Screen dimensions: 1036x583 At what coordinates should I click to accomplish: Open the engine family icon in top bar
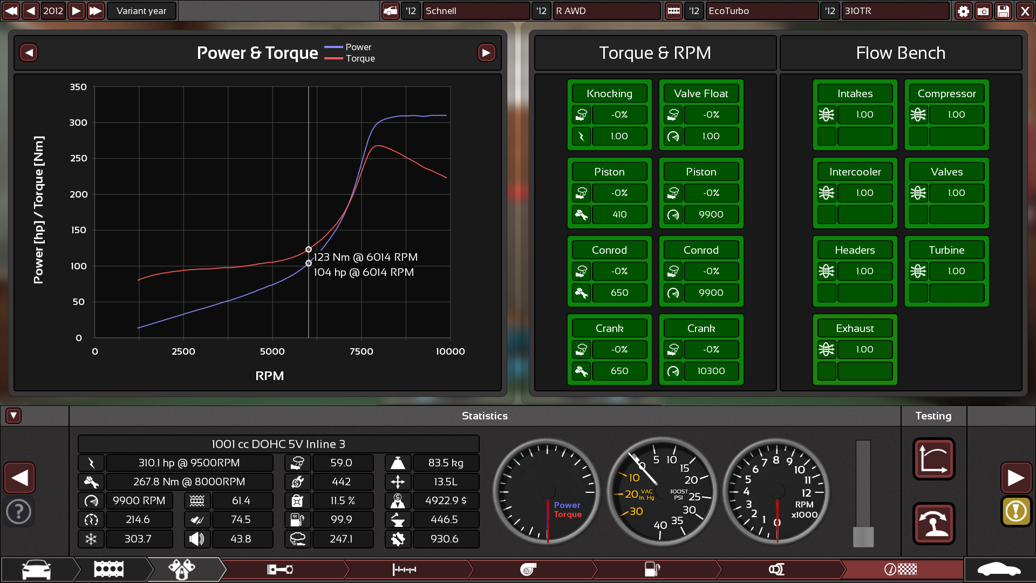pyautogui.click(x=674, y=11)
